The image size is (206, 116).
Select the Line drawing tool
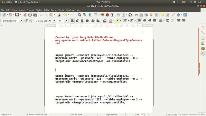pos(173,15)
